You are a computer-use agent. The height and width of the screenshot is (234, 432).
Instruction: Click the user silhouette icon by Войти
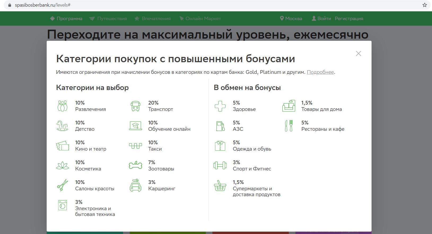[314, 19]
